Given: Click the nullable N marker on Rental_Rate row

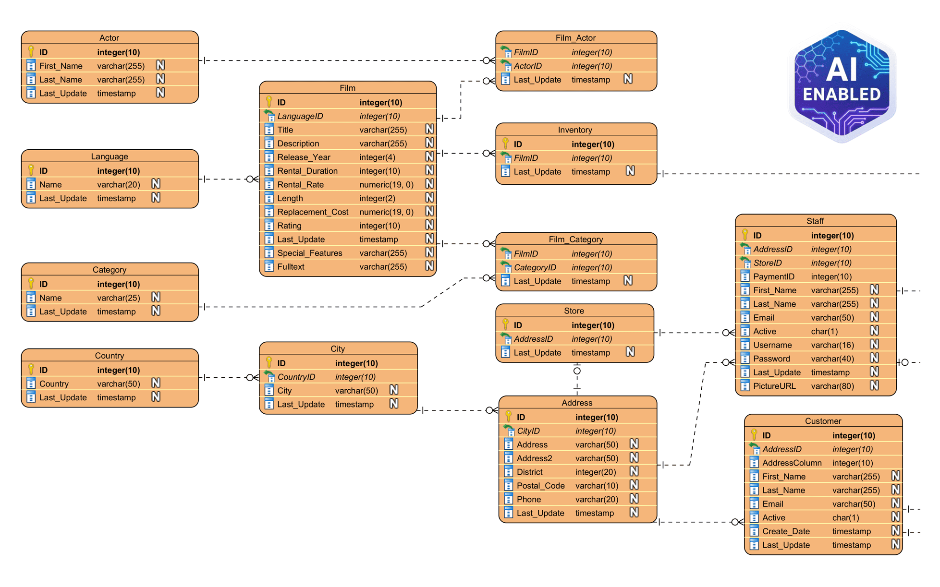Looking at the screenshot, I should click(429, 184).
